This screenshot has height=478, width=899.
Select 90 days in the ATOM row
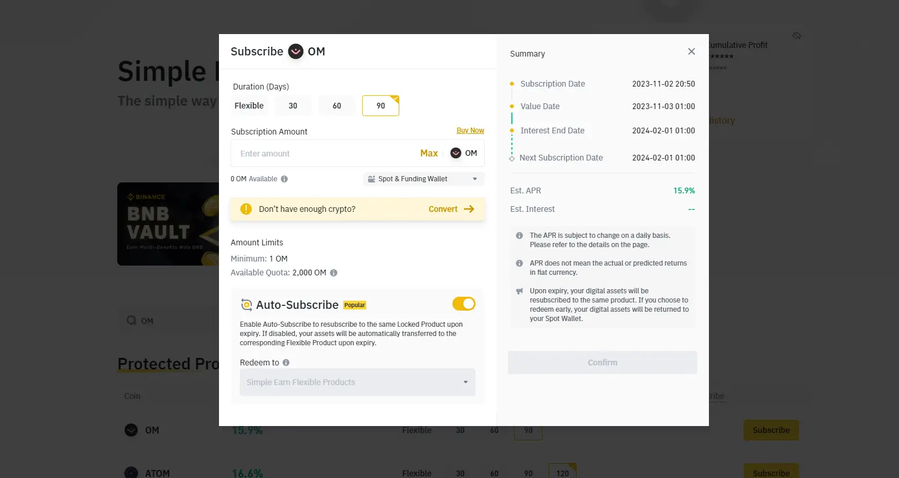coord(528,473)
